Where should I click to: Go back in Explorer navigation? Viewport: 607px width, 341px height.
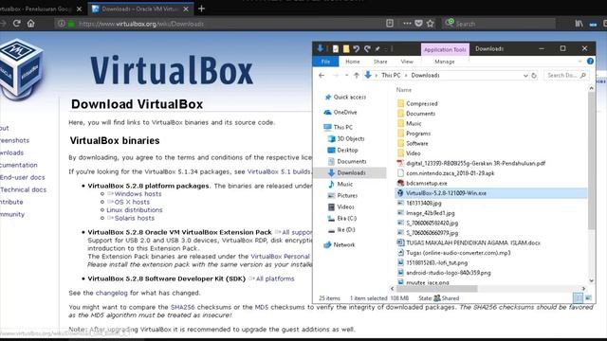click(x=322, y=76)
